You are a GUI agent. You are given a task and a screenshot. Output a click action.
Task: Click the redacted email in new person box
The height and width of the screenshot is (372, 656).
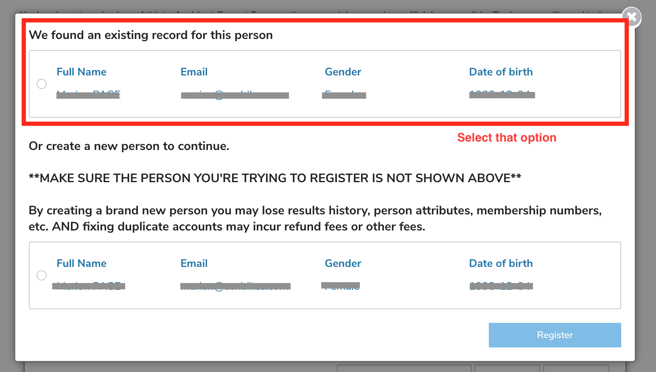pos(235,286)
